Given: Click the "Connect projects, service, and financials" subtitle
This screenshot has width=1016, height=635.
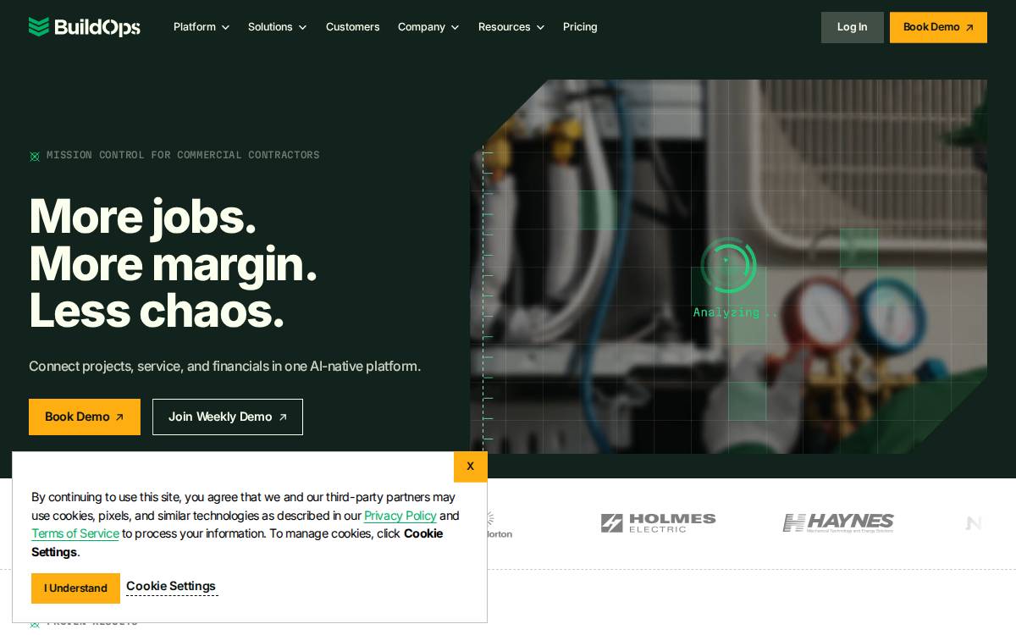Looking at the screenshot, I should [224, 366].
